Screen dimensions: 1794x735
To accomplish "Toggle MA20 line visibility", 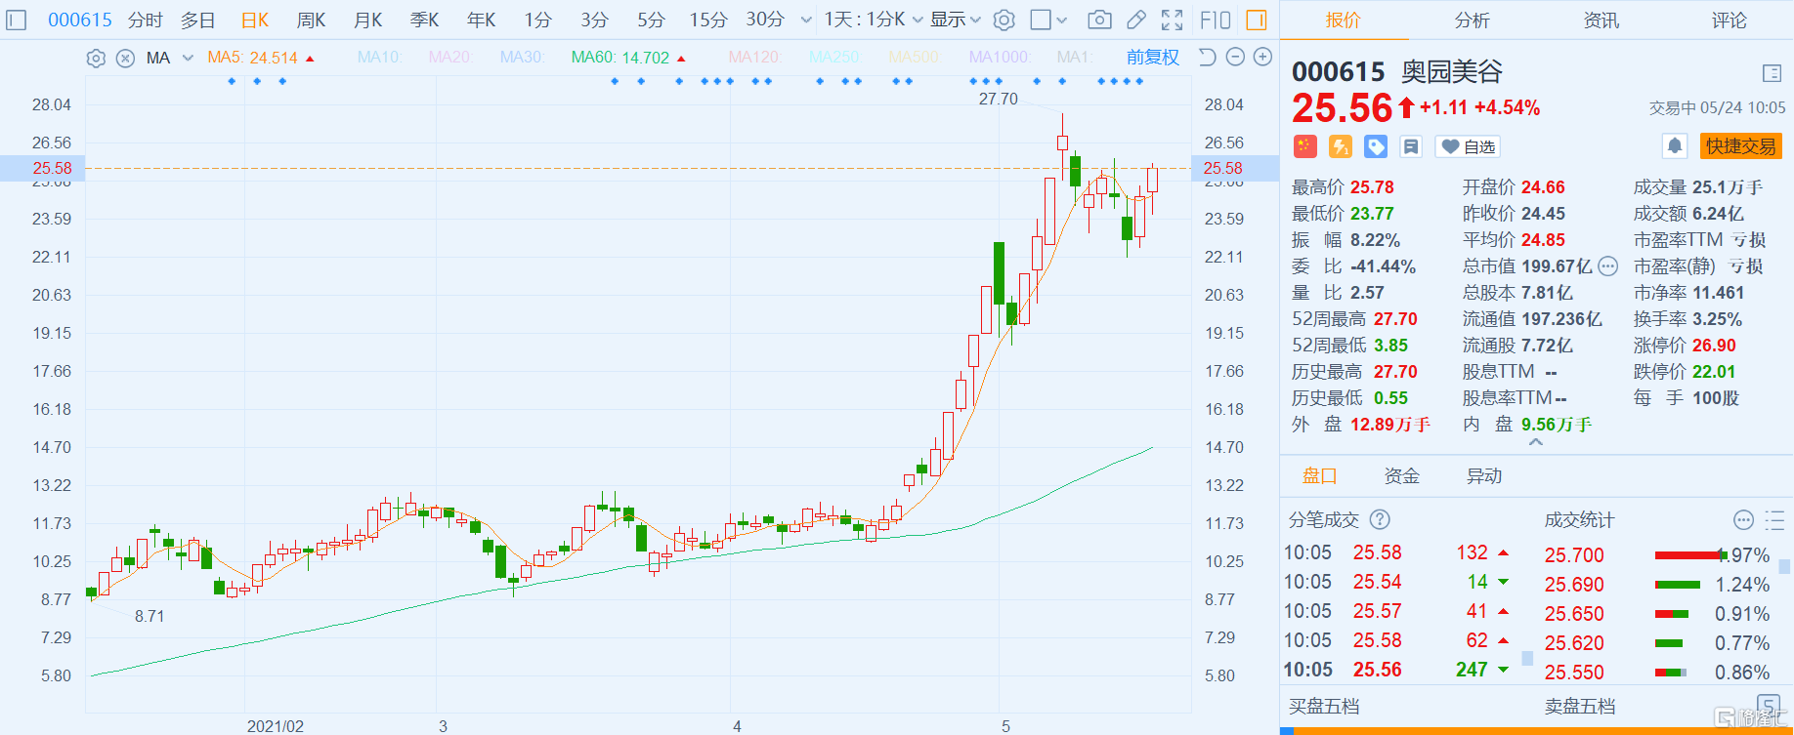I will (x=450, y=58).
